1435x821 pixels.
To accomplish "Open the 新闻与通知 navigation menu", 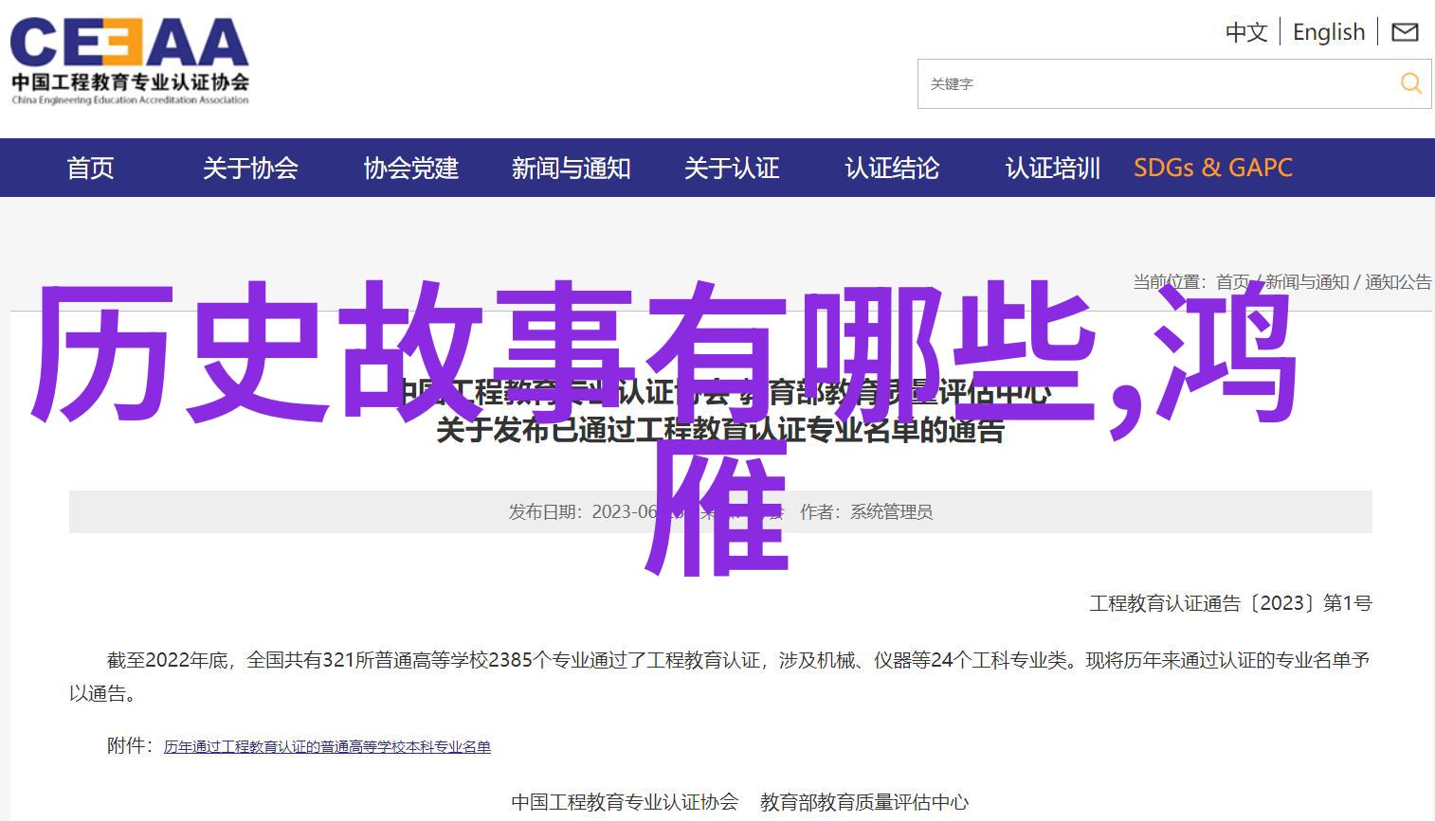I will [x=571, y=168].
